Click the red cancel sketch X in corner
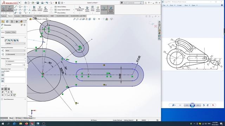The width and height of the screenshot is (225, 126). pos(155,26)
